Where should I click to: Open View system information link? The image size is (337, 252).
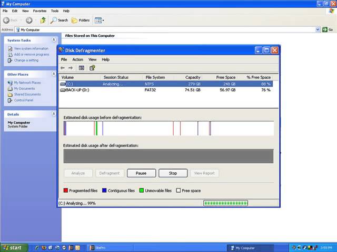tap(31, 49)
